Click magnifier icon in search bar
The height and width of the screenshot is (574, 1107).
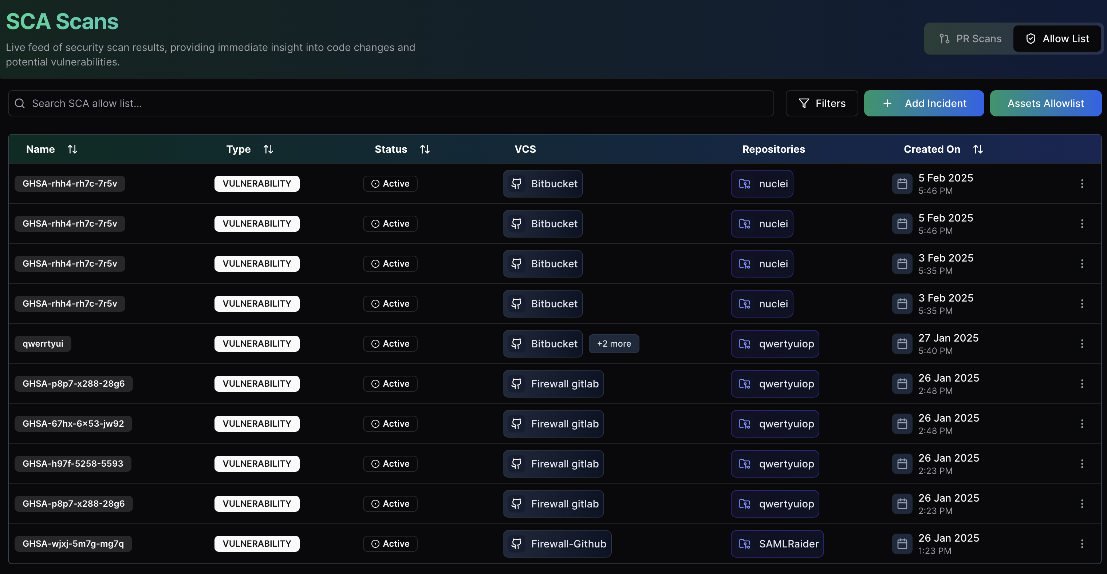20,103
